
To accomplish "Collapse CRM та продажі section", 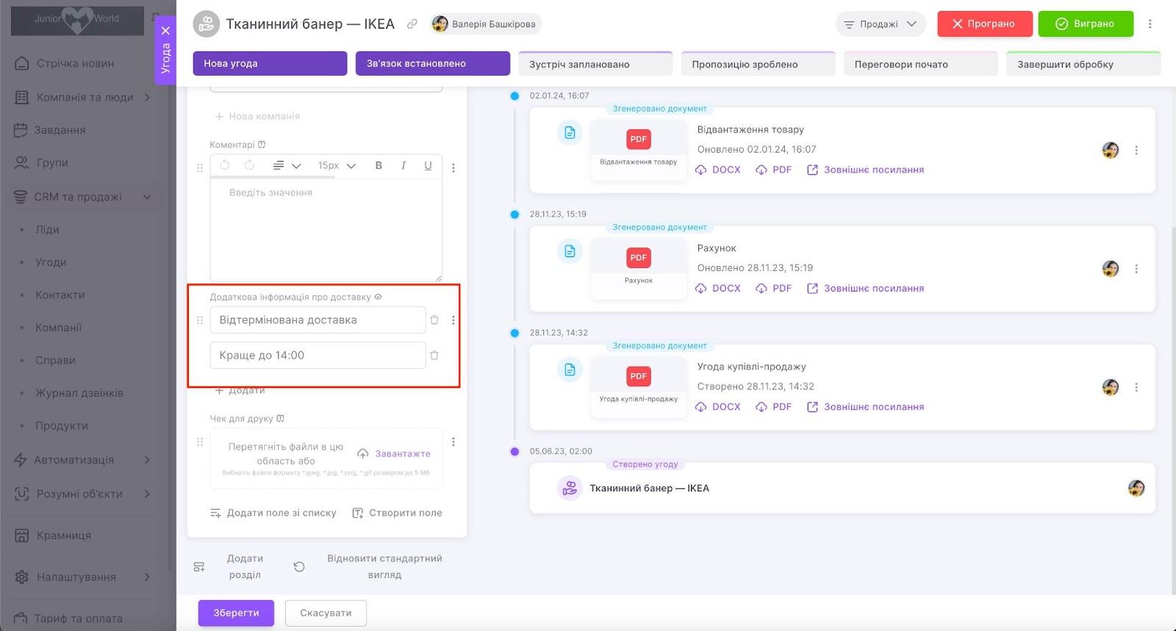I will point(147,197).
